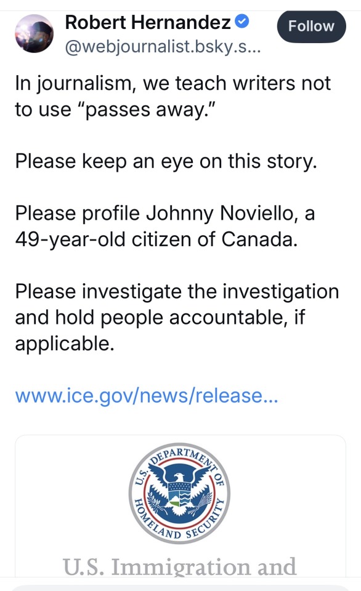
Task: Open the @webjournalist.bsky.s... handle
Action: click(x=163, y=47)
